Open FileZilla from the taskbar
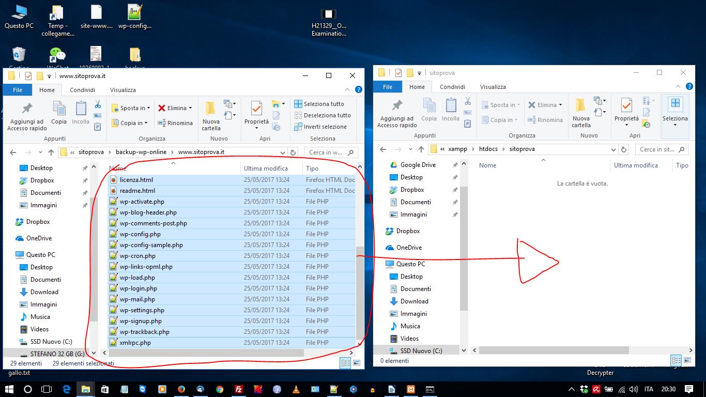Viewport: 706px width, 397px height. coord(239,389)
